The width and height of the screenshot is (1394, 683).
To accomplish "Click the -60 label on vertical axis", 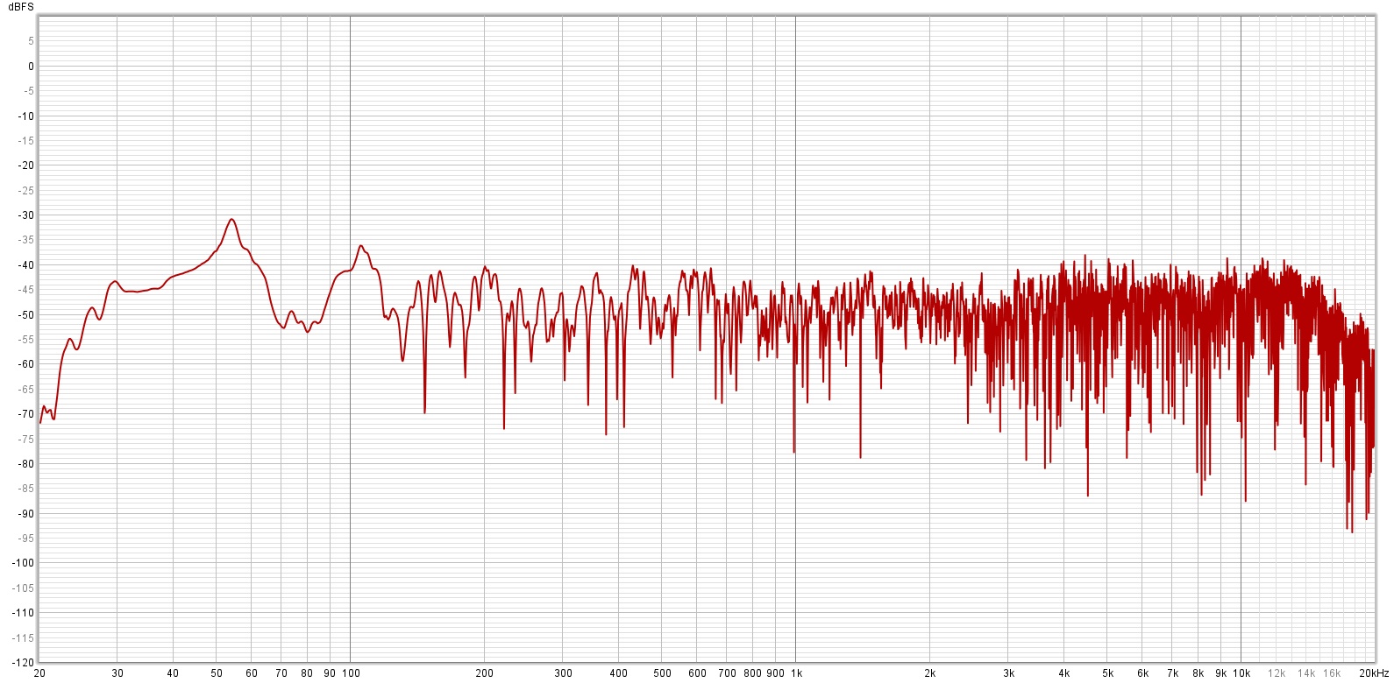I will (x=25, y=364).
